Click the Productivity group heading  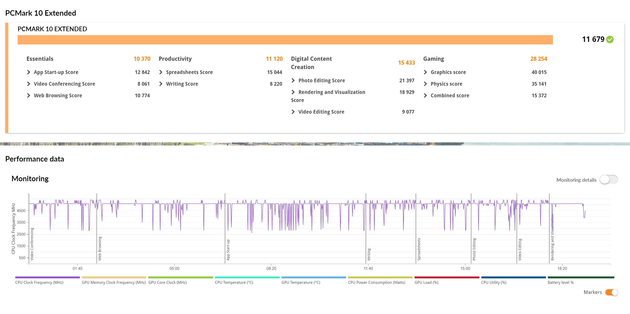(x=175, y=59)
